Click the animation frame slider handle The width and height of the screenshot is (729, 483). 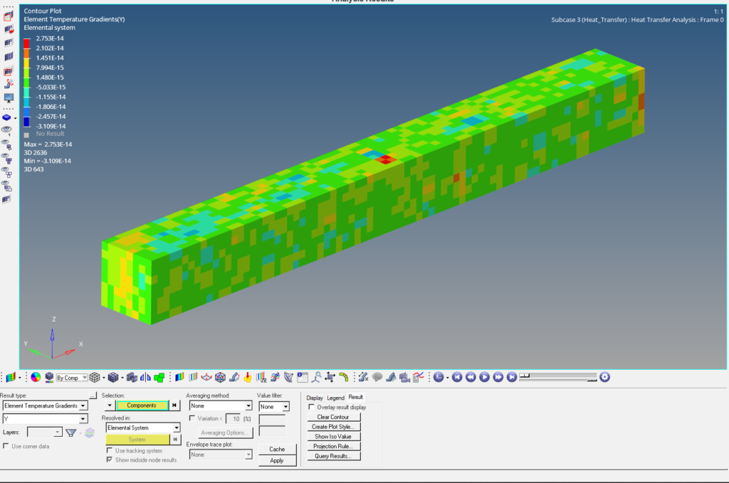pyautogui.click(x=525, y=375)
